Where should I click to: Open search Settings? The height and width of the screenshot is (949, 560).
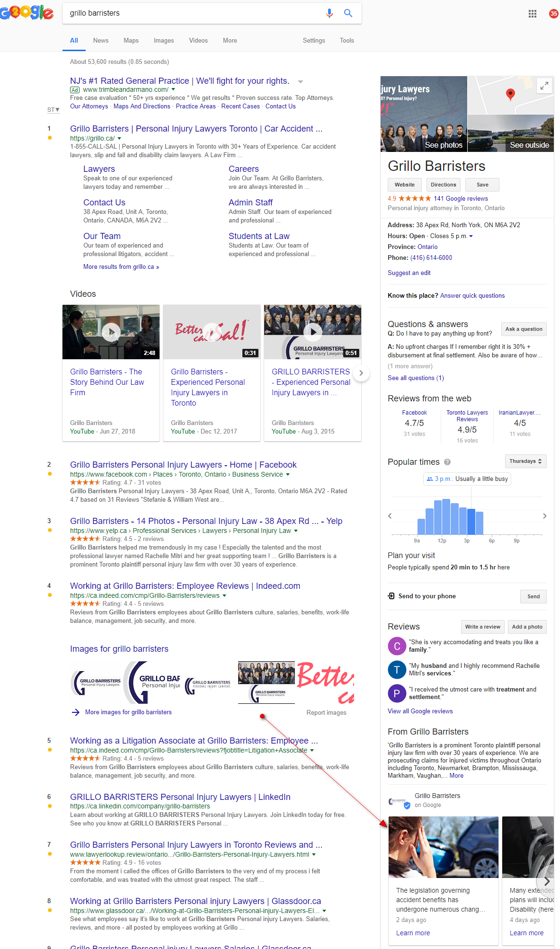point(314,41)
